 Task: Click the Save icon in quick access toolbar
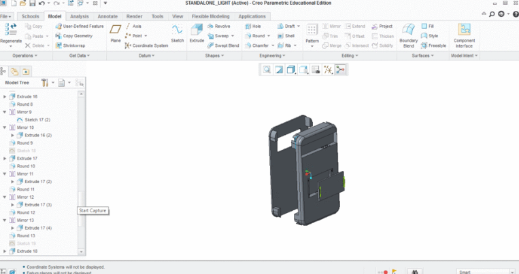click(x=32, y=3)
